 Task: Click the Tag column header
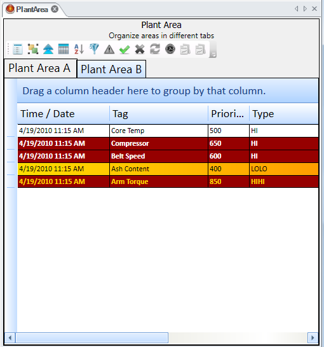point(159,114)
